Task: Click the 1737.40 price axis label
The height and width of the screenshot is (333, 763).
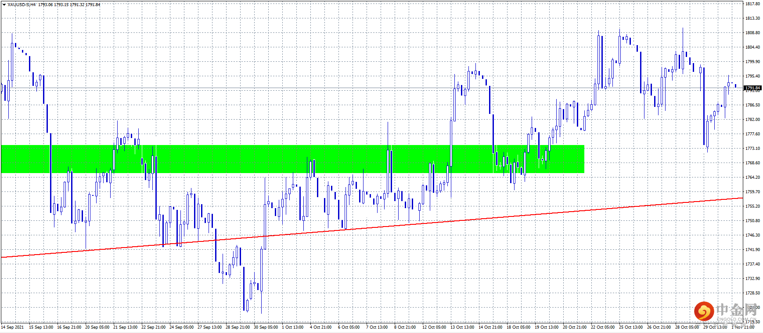Action: 752,264
